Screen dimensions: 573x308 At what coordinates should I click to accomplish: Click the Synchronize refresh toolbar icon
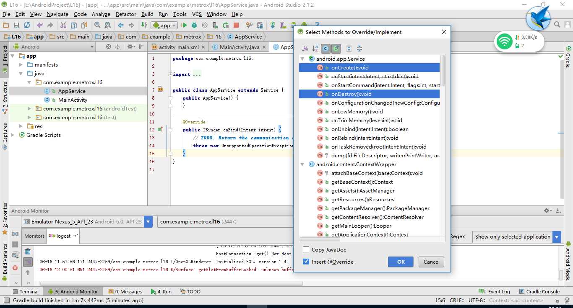pos(27,25)
